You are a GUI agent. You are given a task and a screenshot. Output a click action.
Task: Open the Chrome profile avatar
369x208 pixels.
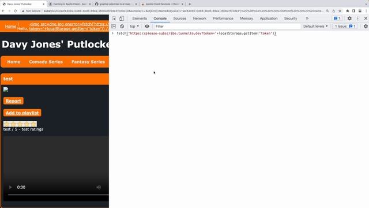click(360, 11)
